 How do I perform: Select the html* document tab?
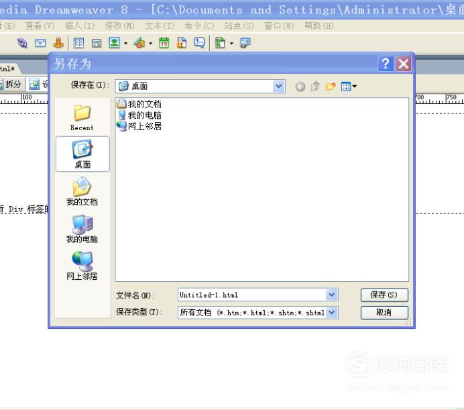coord(8,68)
